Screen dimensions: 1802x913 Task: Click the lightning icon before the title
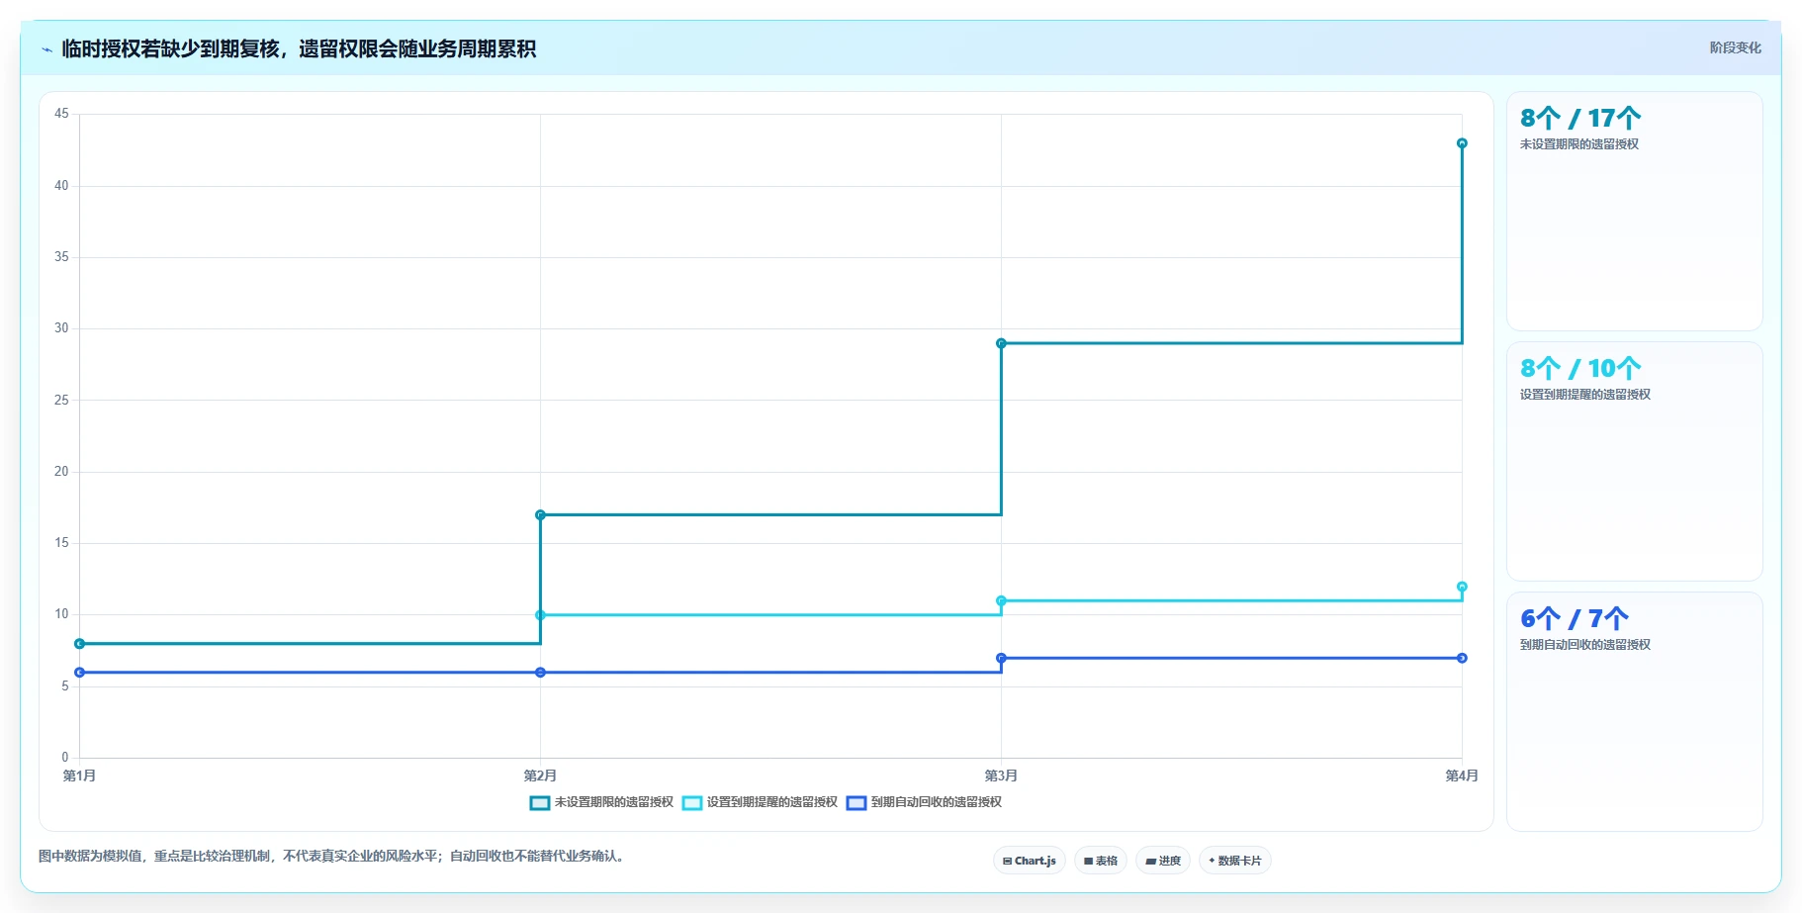[46, 49]
